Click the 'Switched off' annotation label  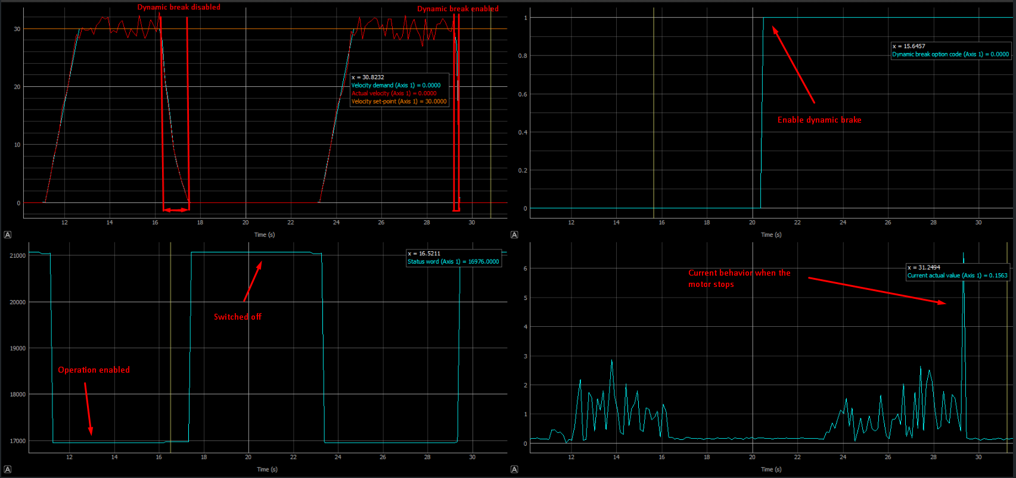[x=238, y=317]
